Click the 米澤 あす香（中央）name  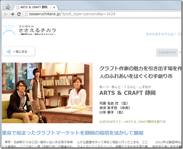[115, 108]
